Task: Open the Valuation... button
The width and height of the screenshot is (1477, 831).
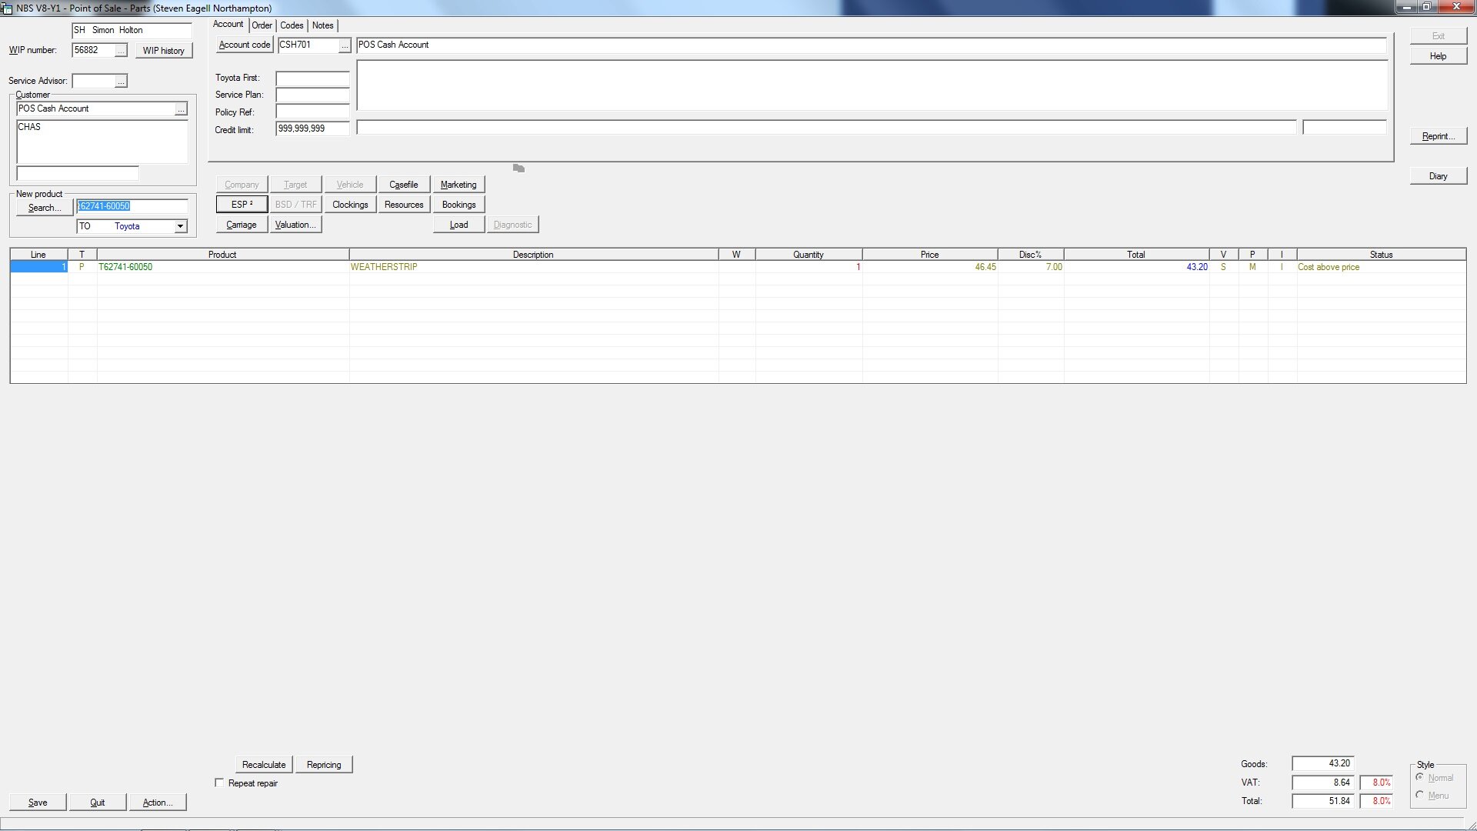Action: pyautogui.click(x=295, y=225)
